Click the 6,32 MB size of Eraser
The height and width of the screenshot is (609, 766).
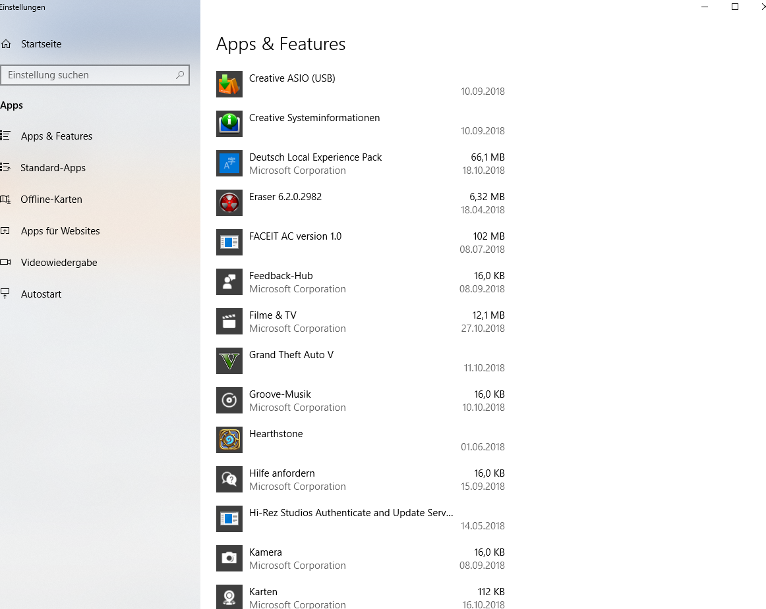click(x=487, y=197)
